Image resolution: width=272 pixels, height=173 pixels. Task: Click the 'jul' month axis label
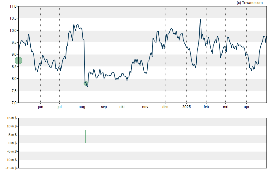point(59,107)
